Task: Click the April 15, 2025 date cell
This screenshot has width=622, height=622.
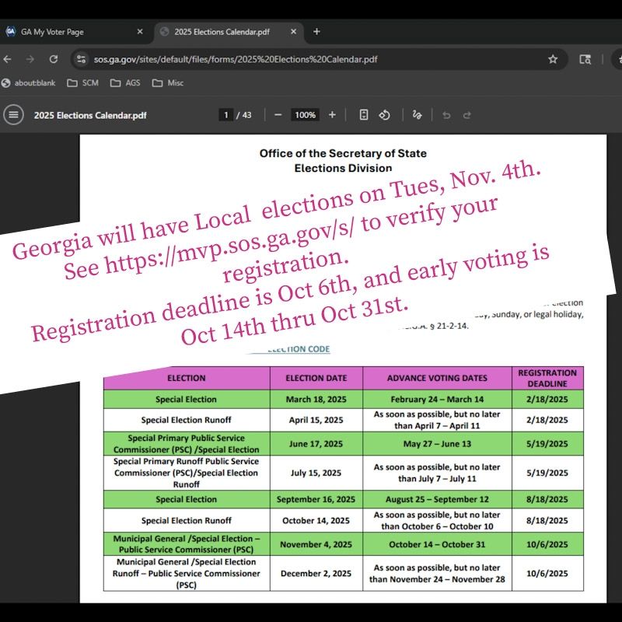Action: coord(316,420)
